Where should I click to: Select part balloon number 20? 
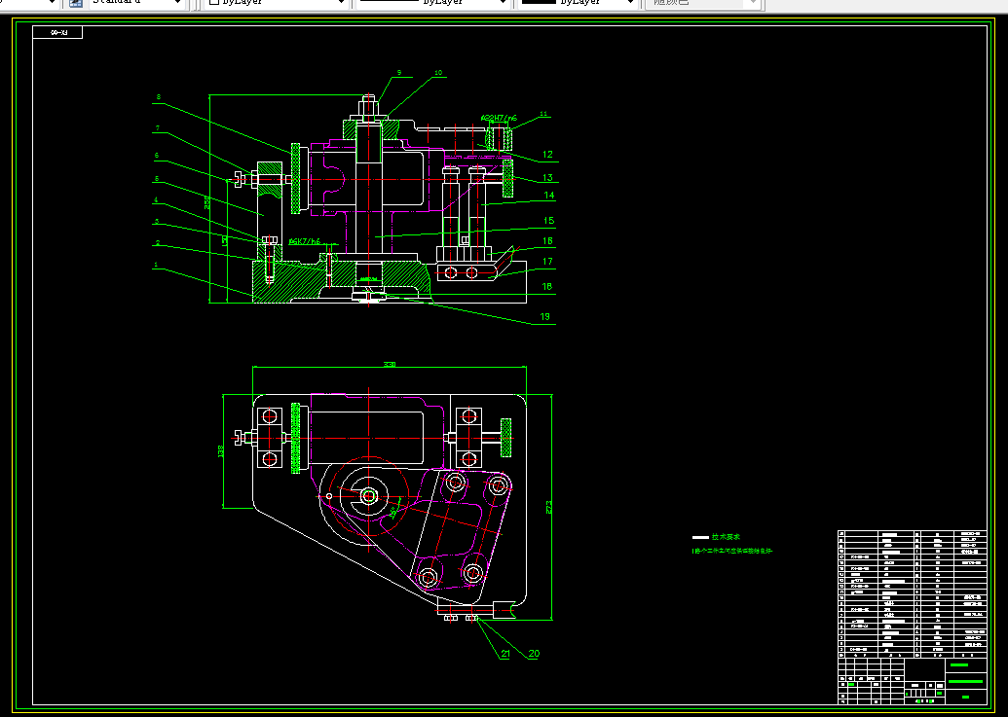point(534,654)
